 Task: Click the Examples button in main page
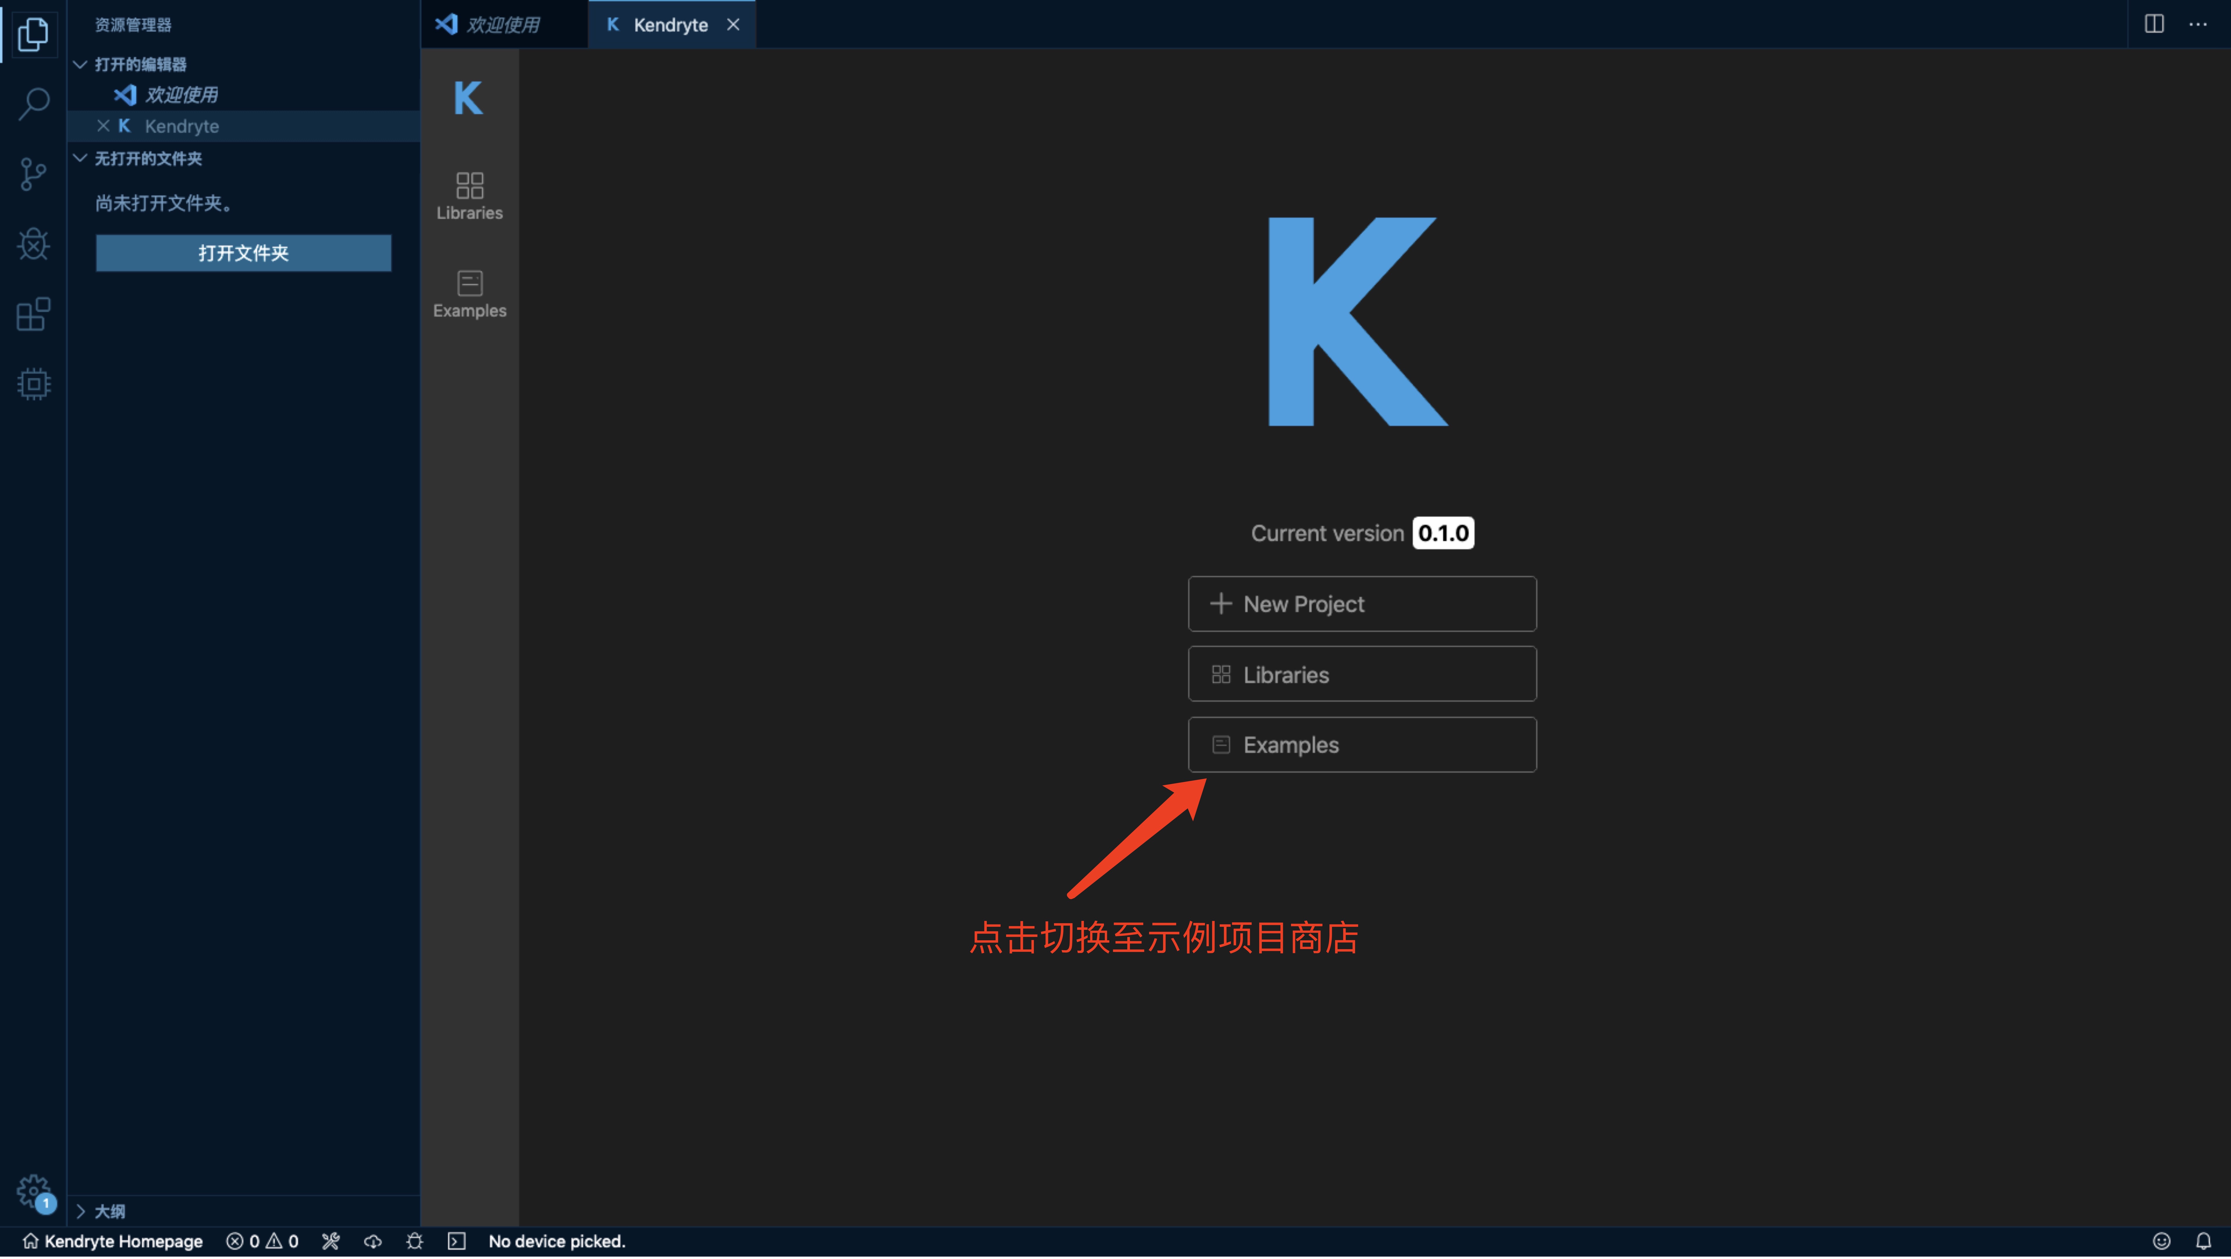click(1361, 745)
